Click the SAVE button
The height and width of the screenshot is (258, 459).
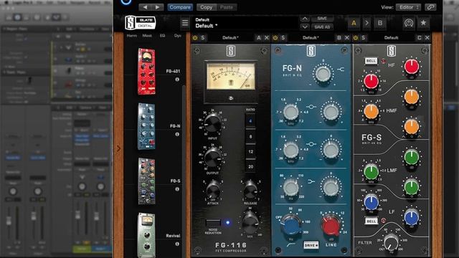(x=322, y=19)
